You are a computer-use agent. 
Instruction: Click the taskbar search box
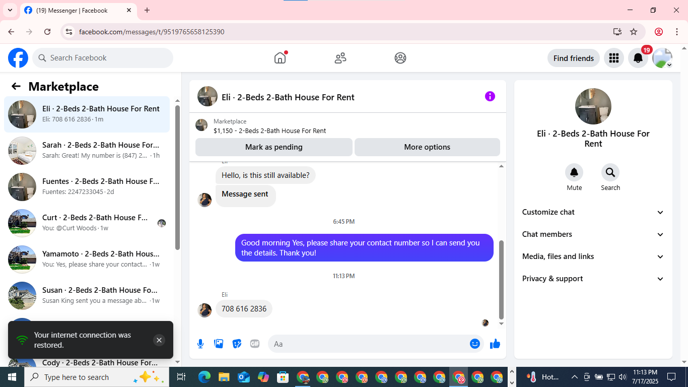(96, 377)
